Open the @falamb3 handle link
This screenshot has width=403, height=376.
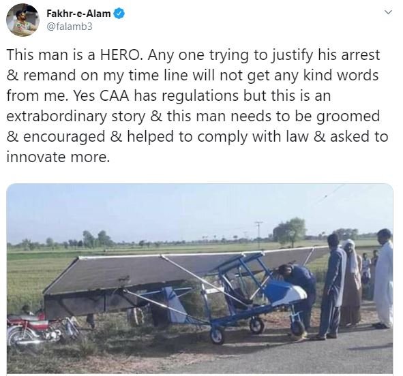pyautogui.click(x=69, y=27)
